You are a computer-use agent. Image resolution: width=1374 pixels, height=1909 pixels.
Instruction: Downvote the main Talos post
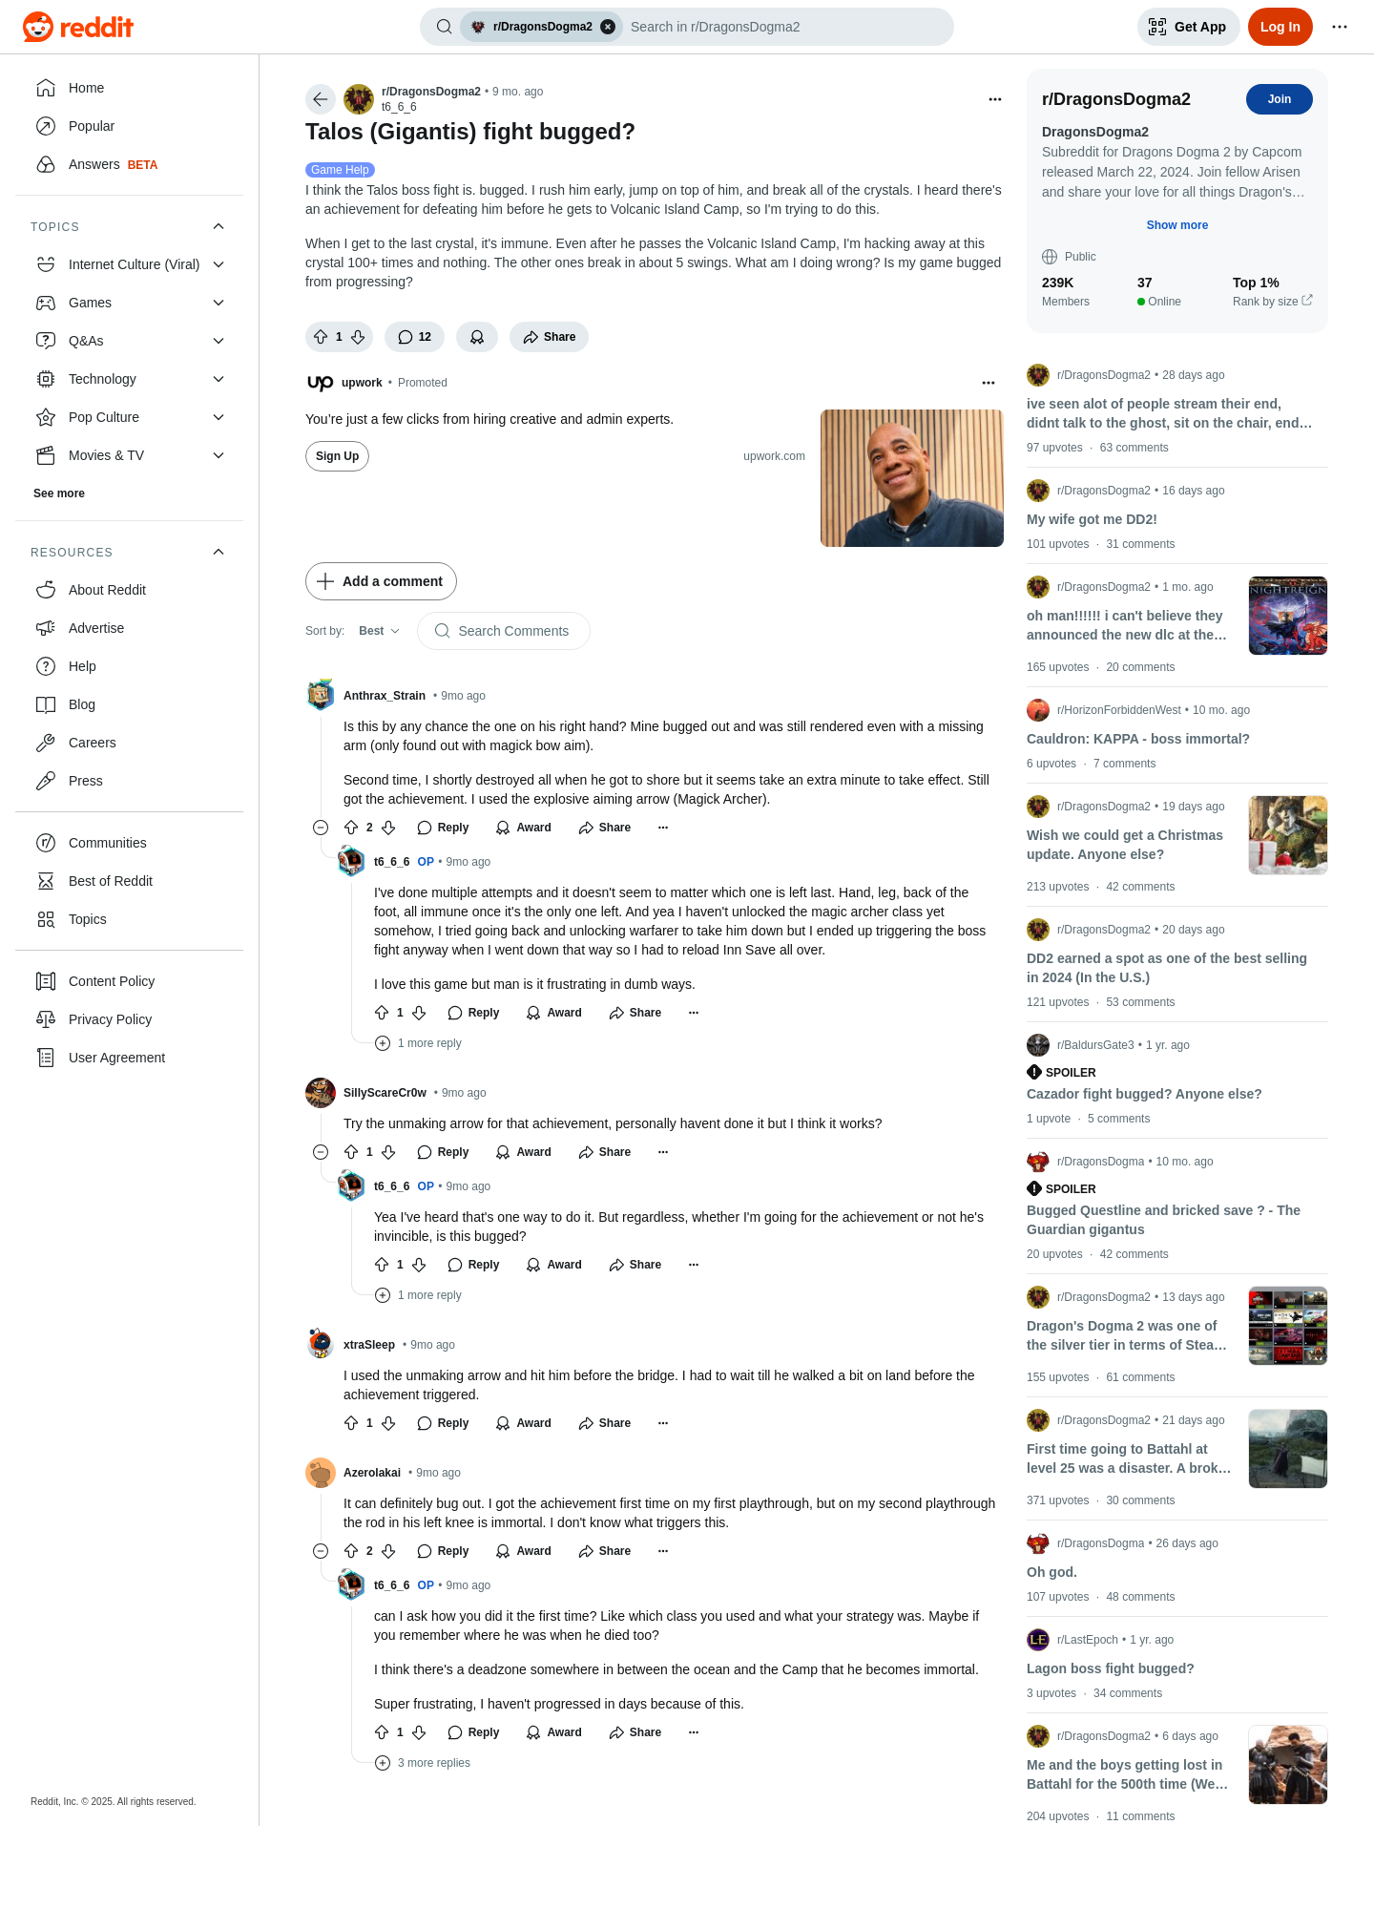pyautogui.click(x=358, y=337)
